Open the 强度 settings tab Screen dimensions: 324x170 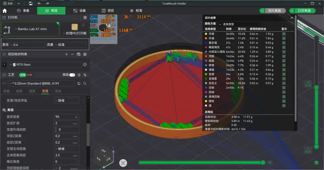(x=19, y=91)
